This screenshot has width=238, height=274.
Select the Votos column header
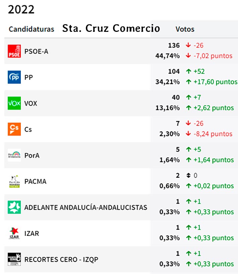point(185,29)
